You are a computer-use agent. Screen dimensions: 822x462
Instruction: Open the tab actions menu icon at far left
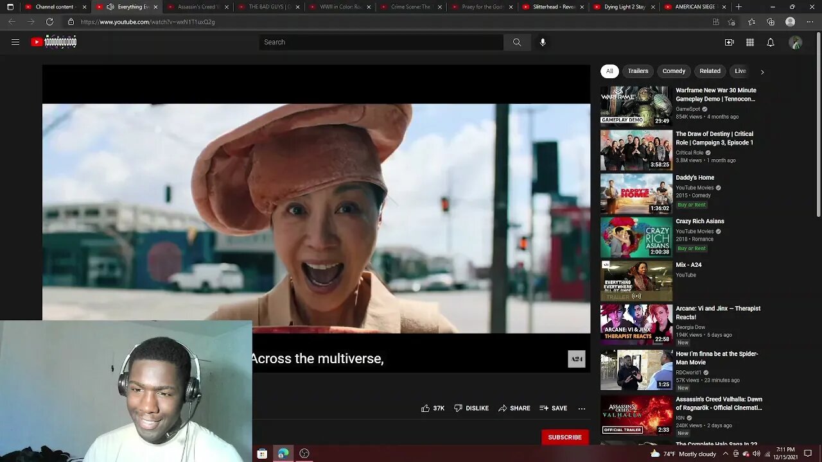[10, 7]
